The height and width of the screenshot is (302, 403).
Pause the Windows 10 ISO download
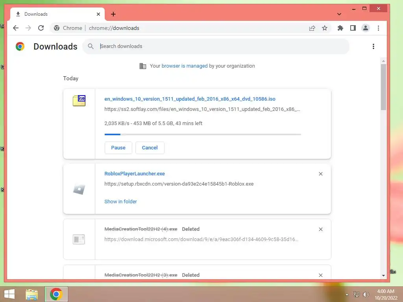tap(118, 148)
